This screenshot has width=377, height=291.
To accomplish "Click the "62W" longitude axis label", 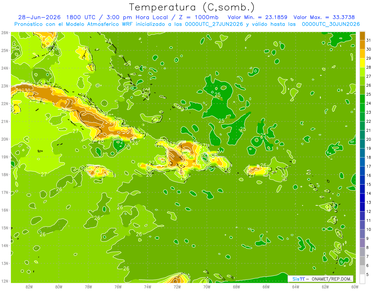I will [x=325, y=287].
